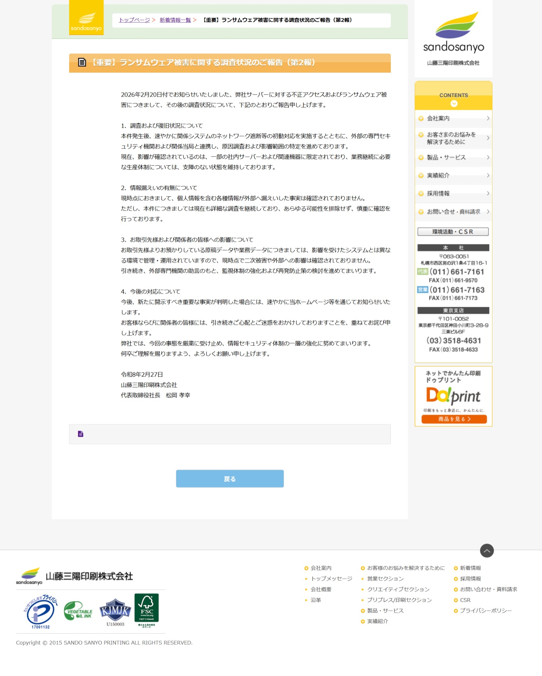The image size is (542, 676).
Task: Follow the トップページ breadcrumb link
Action: pos(134,20)
